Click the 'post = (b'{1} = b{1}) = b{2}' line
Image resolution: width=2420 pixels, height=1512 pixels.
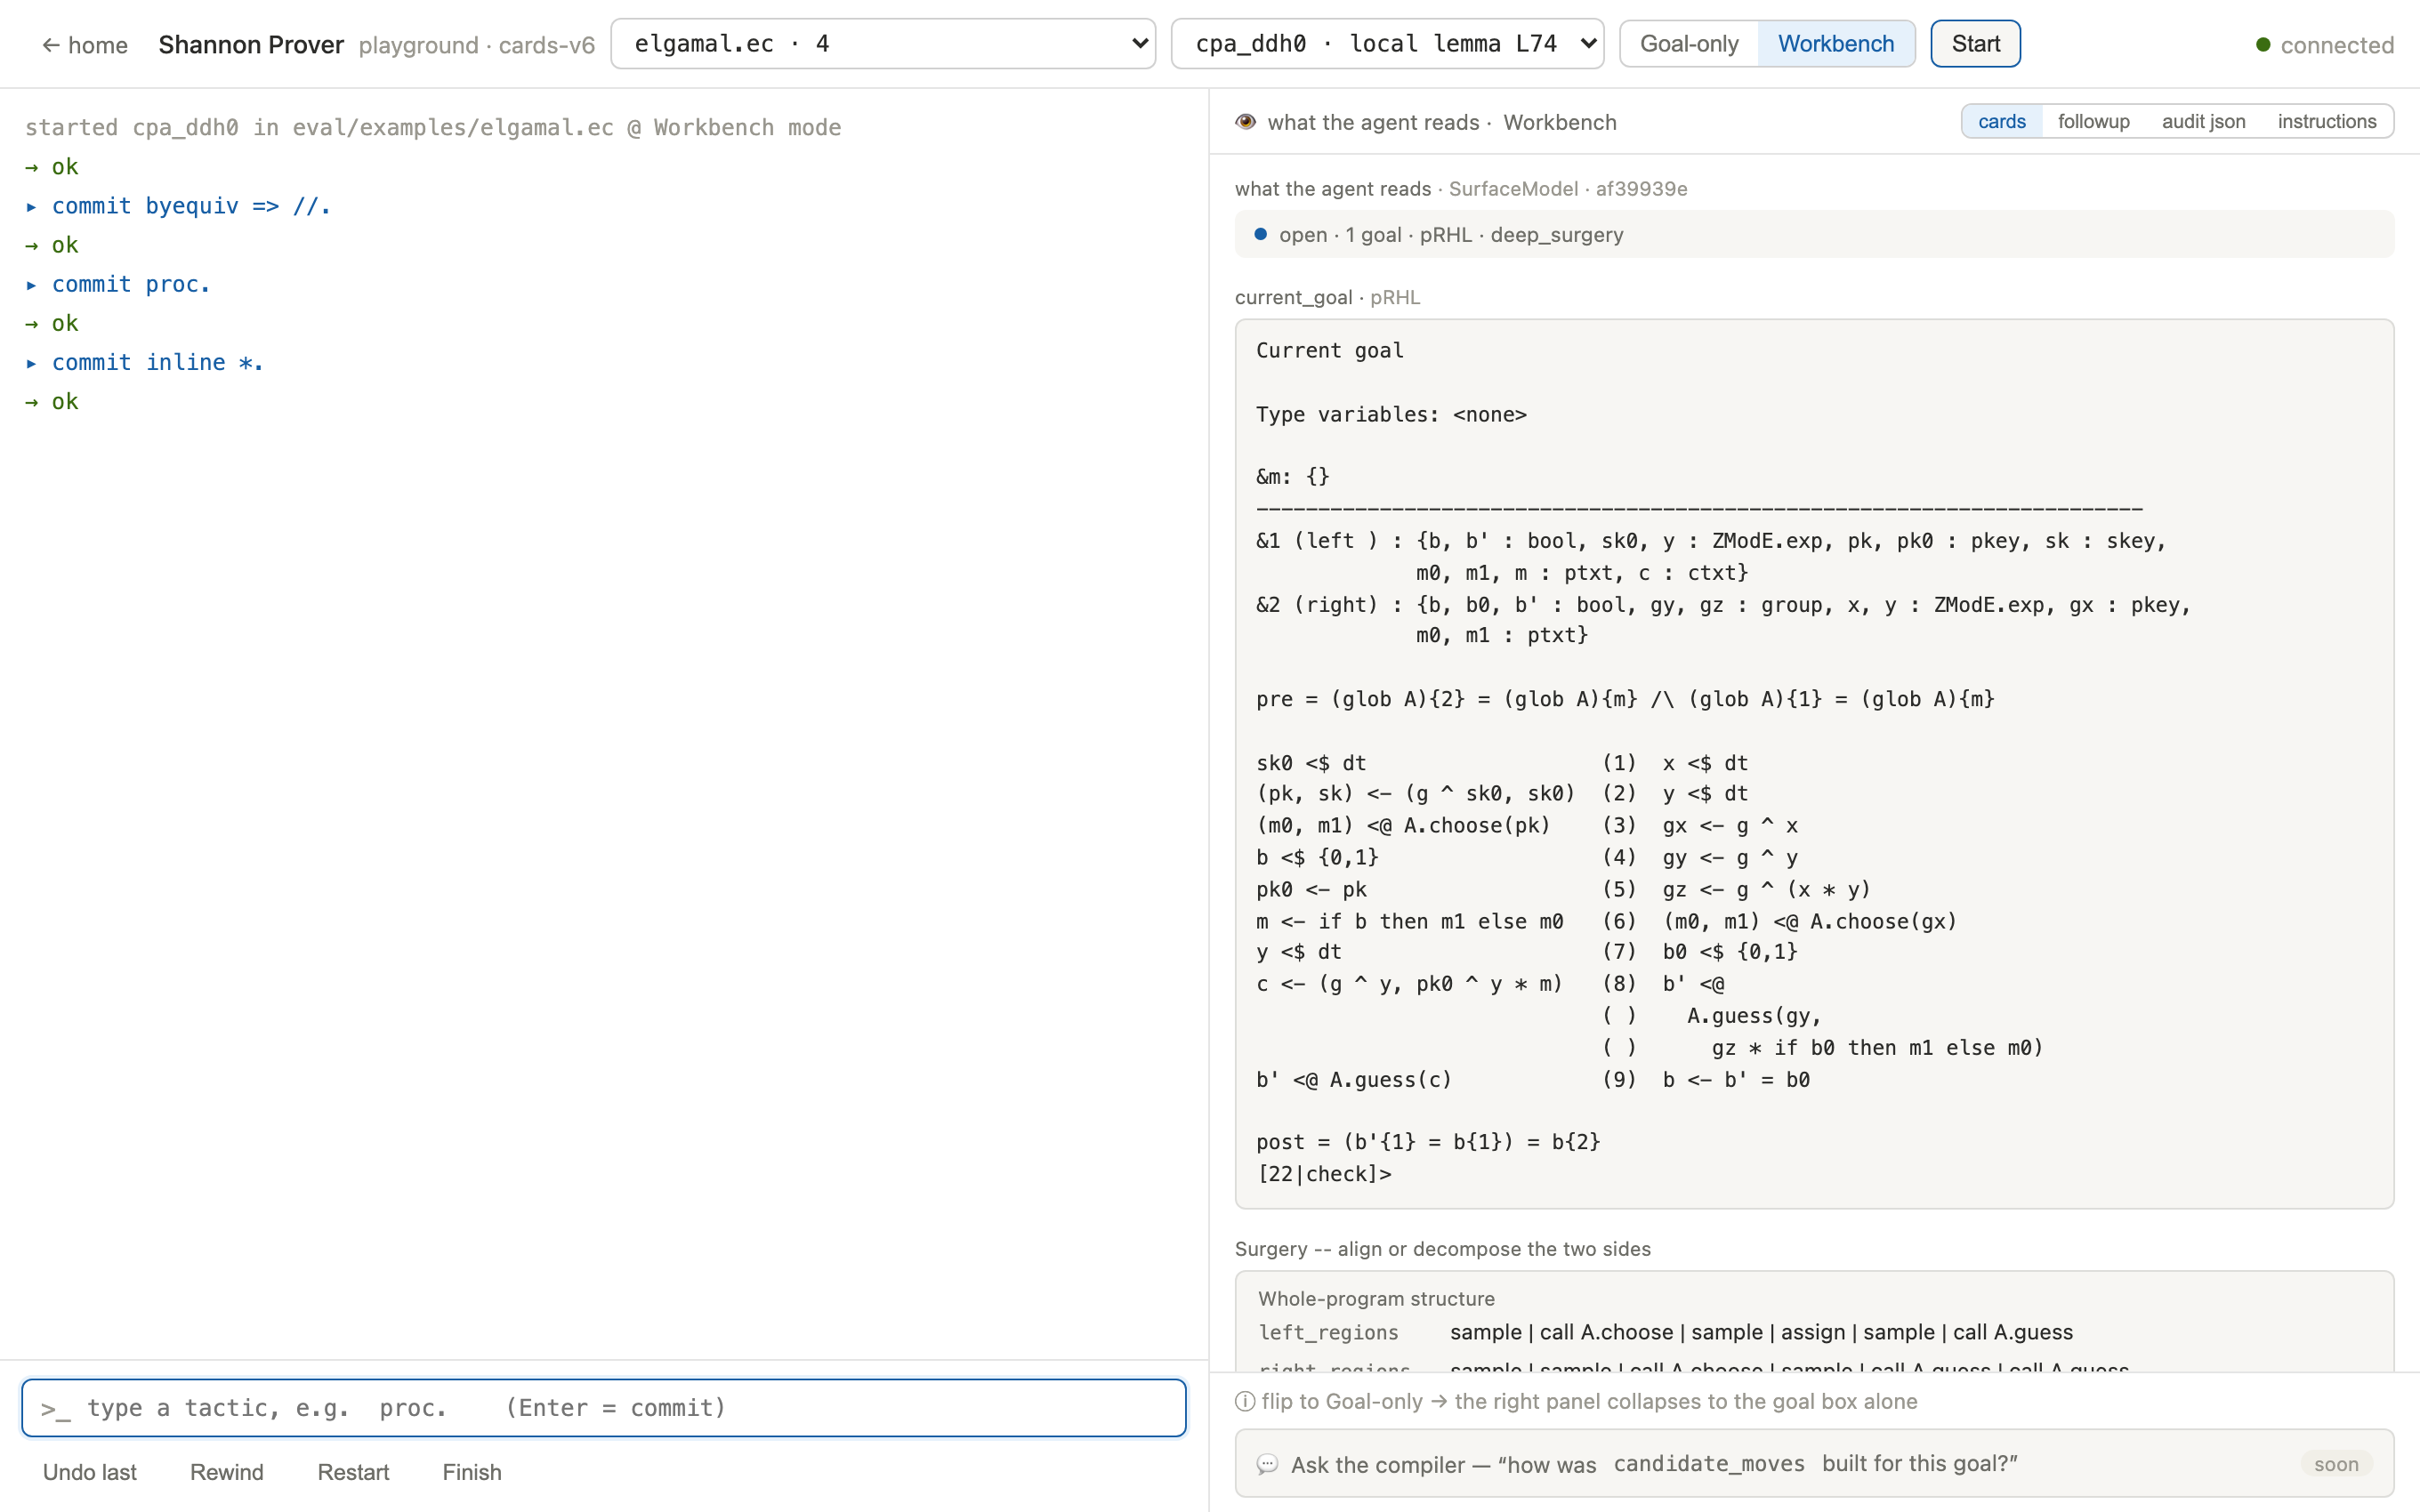(1428, 1142)
